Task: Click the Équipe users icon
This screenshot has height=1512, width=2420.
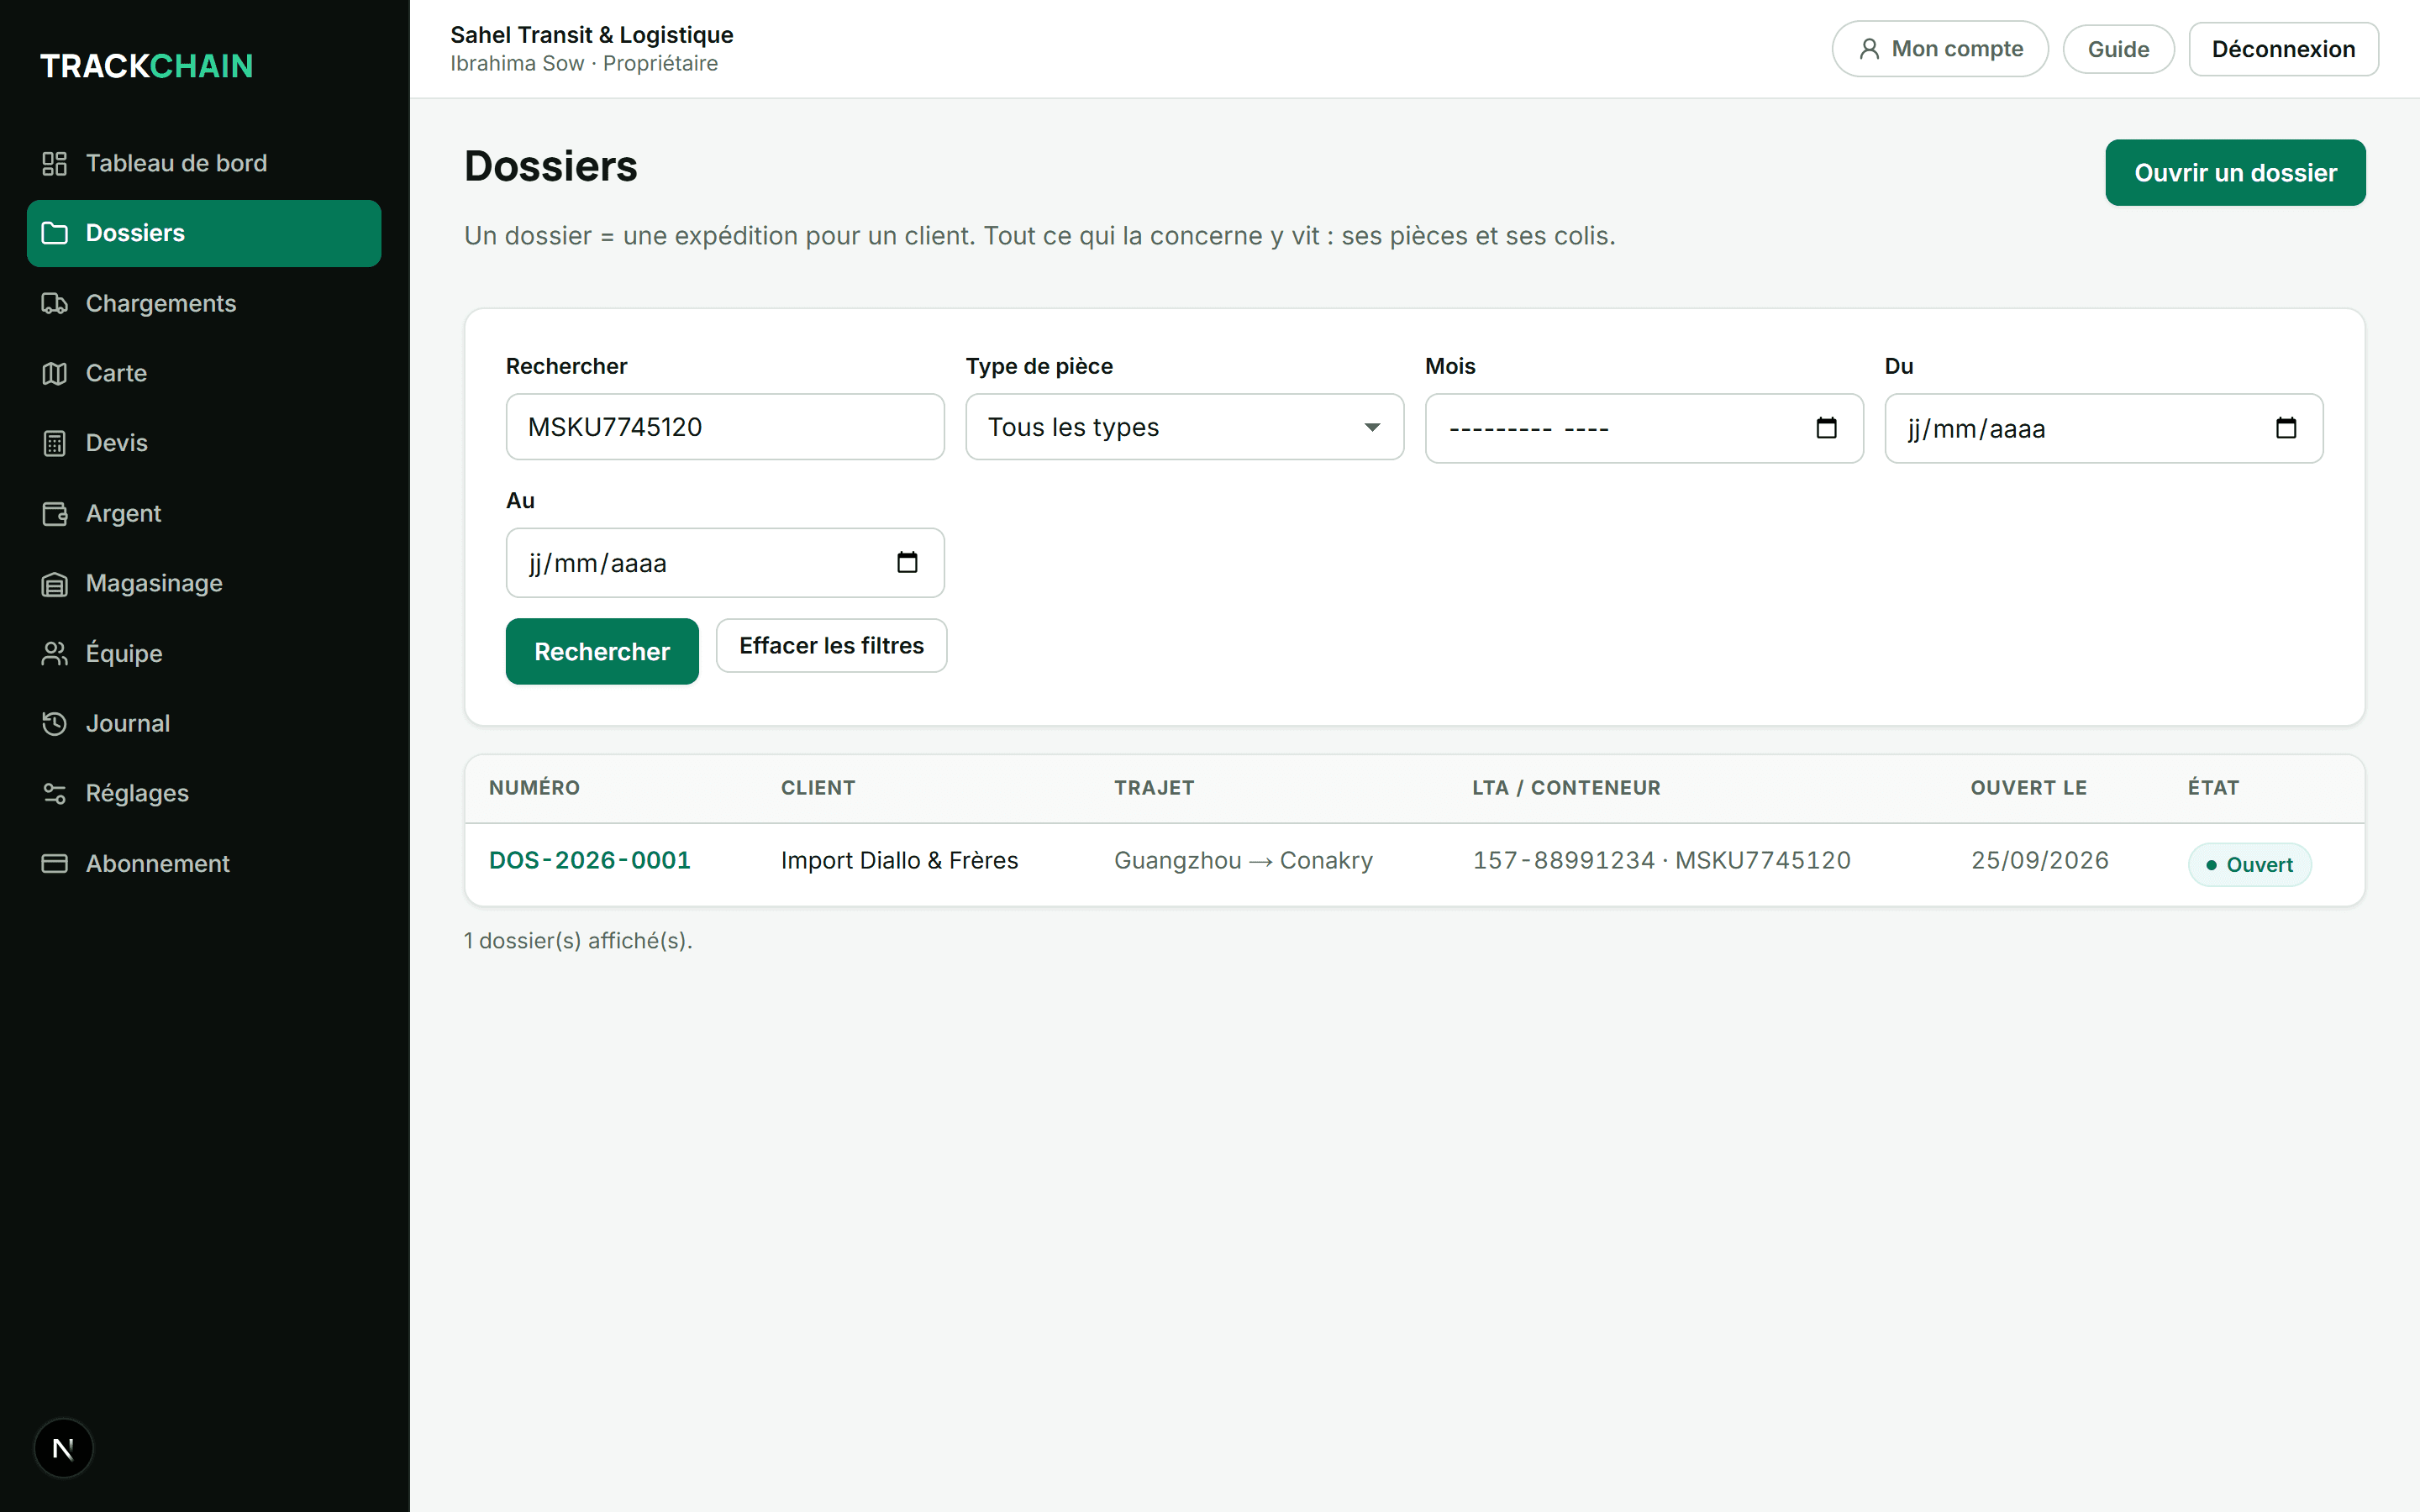Action: 54,653
